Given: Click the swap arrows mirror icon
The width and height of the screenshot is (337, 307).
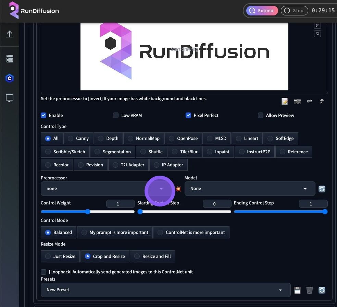Looking at the screenshot, I should click(309, 101).
